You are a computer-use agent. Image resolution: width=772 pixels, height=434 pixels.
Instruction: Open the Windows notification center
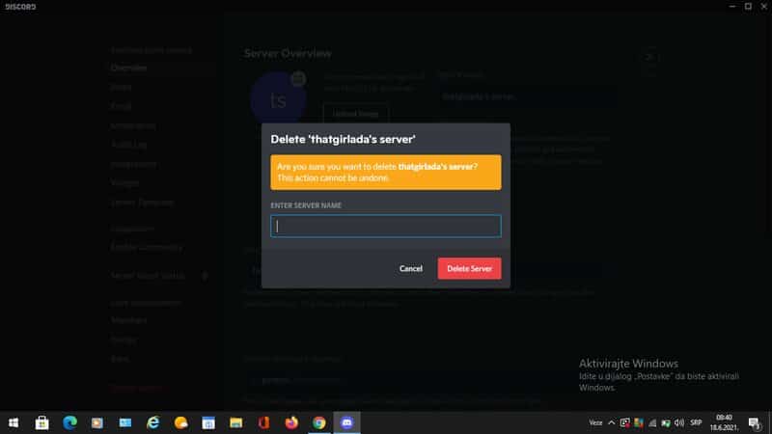click(754, 422)
